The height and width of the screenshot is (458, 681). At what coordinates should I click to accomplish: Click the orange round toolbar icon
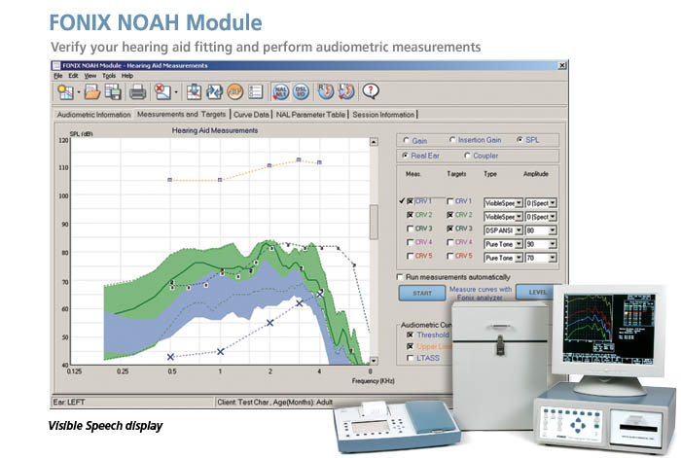click(235, 92)
